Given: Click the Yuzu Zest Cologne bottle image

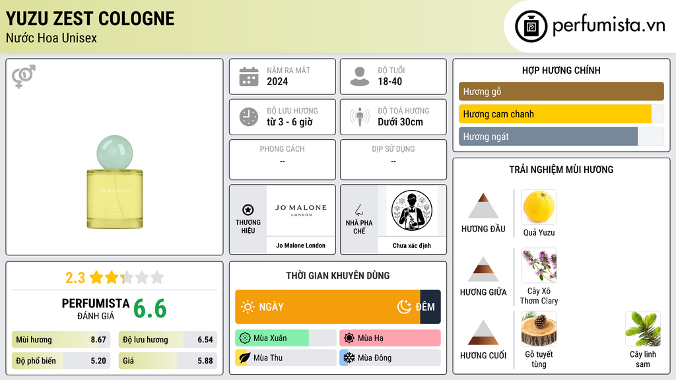Looking at the screenshot, I should tap(115, 182).
